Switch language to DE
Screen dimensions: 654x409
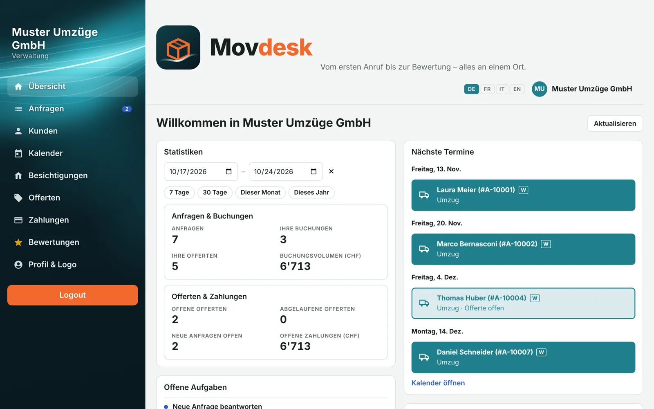471,89
